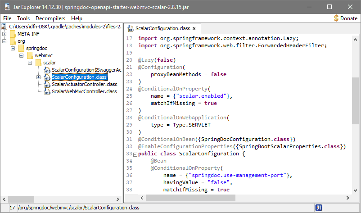Select the webmvc folder

[x=44, y=55]
